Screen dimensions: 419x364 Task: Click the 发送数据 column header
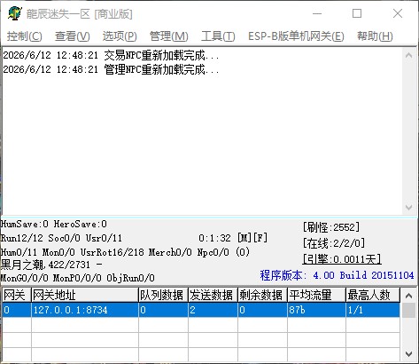213,295
